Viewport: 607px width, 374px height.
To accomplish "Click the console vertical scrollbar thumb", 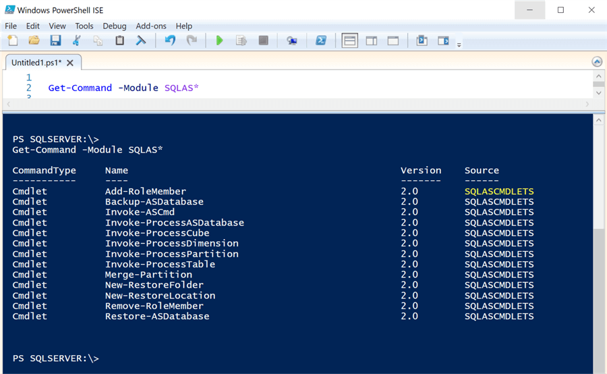I will coord(598,300).
